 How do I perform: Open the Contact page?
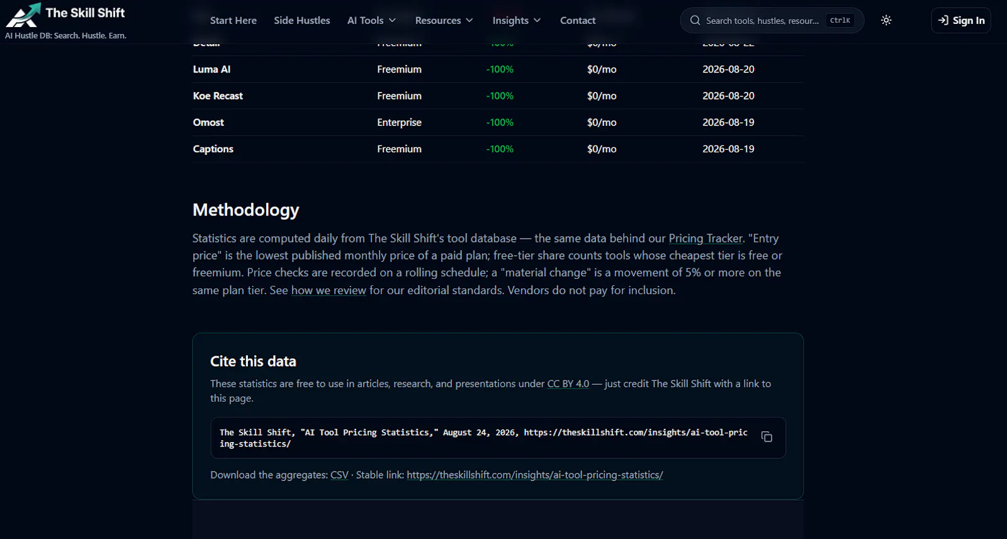click(578, 20)
